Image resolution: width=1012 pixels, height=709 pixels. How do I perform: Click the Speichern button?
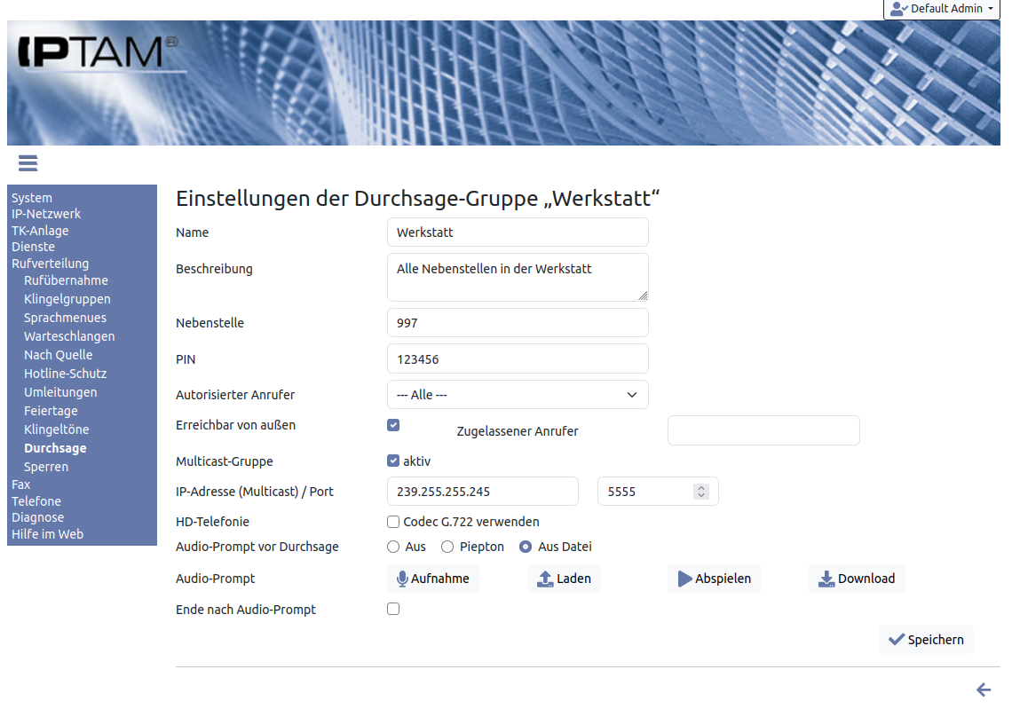[x=926, y=640]
